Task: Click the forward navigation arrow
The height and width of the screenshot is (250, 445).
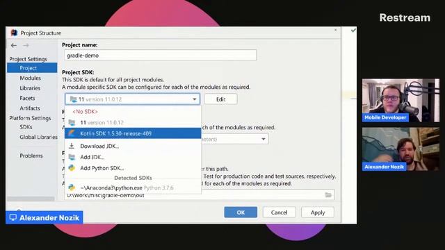Action: pyautogui.click(x=26, y=45)
